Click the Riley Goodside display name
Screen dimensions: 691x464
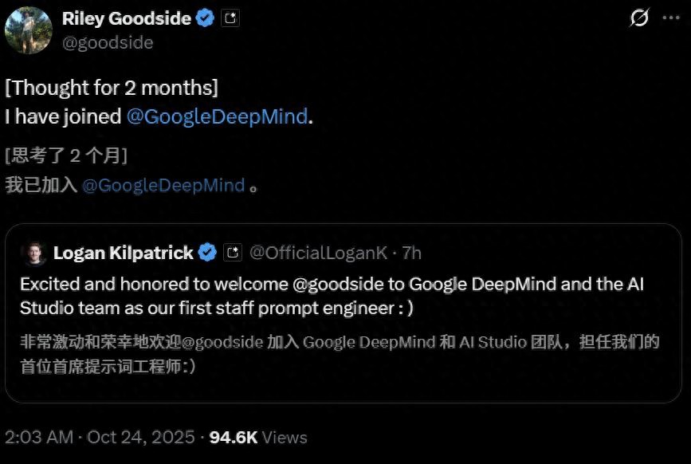128,18
